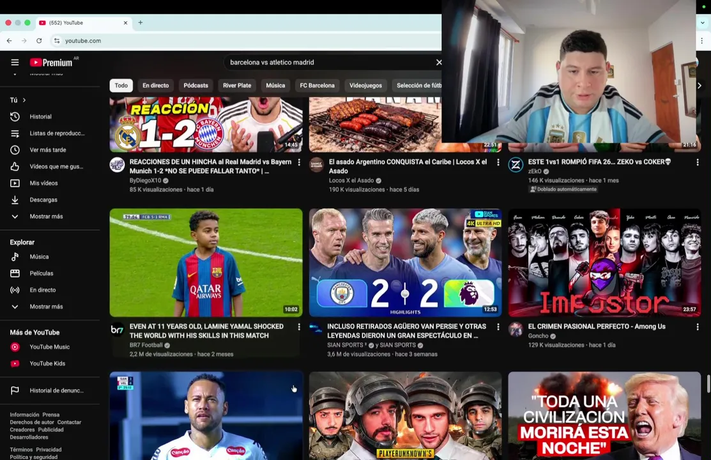711x460 pixels.
Task: Open Publicidad footer link
Action: [x=51, y=429]
